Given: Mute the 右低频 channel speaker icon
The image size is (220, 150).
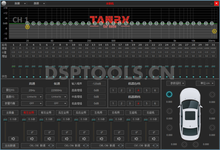Looking at the screenshot, I should coord(119,139).
